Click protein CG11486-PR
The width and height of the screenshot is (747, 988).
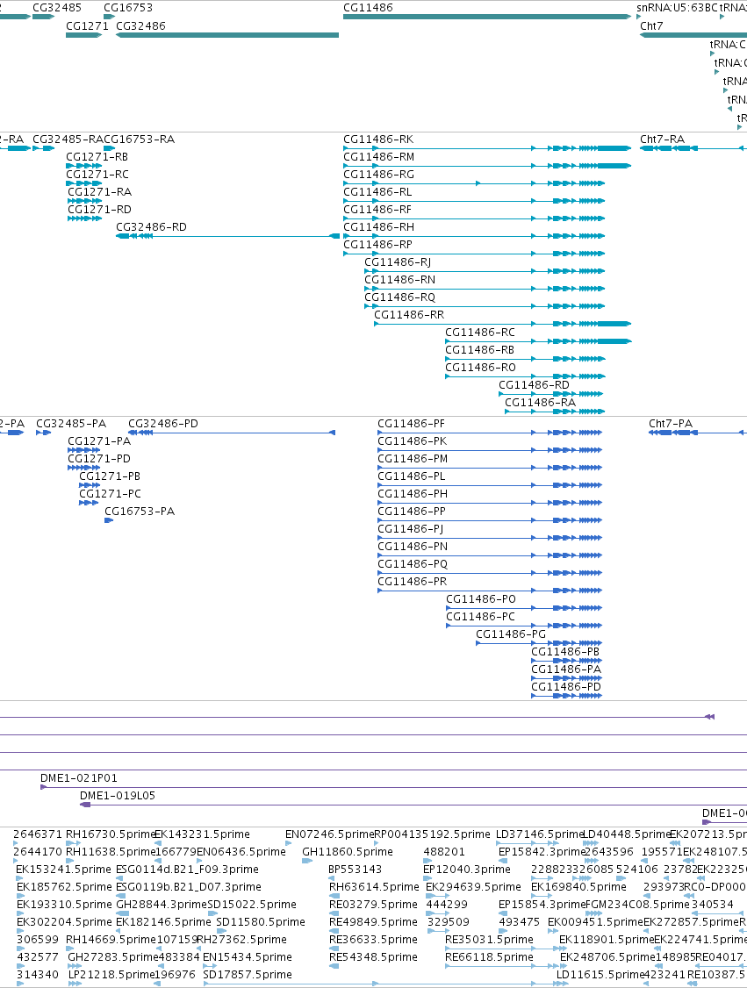pos(413,583)
